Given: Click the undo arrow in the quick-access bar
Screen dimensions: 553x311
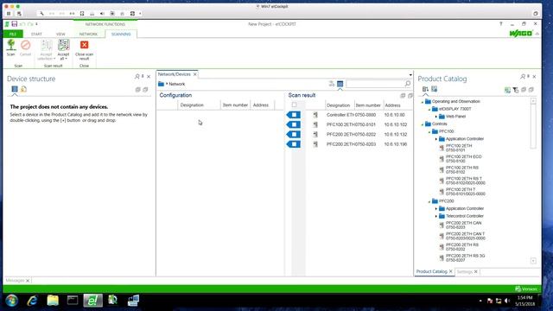Looking at the screenshot, I should (22, 24).
